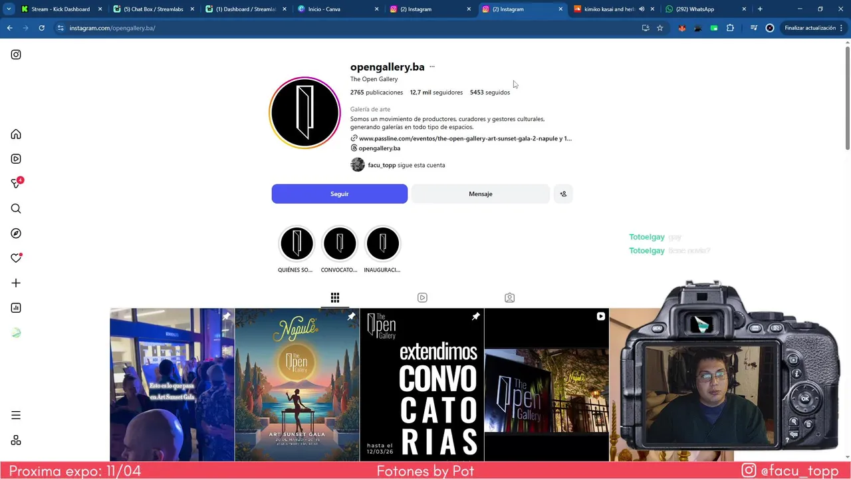Viewport: 851px width, 479px height.
Task: Bookmark this page with star icon
Action: coord(660,28)
